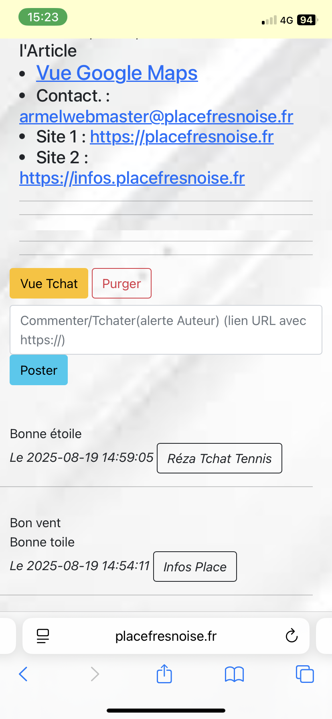Show the open tabs overview icon
The height and width of the screenshot is (719, 332).
[x=305, y=674]
